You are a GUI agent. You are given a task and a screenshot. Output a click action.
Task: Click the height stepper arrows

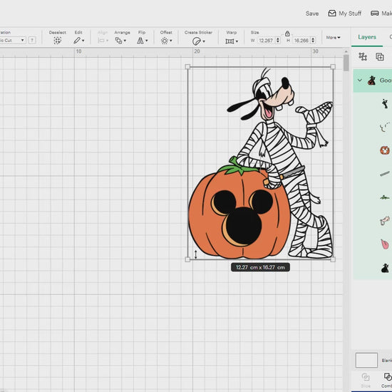click(313, 41)
